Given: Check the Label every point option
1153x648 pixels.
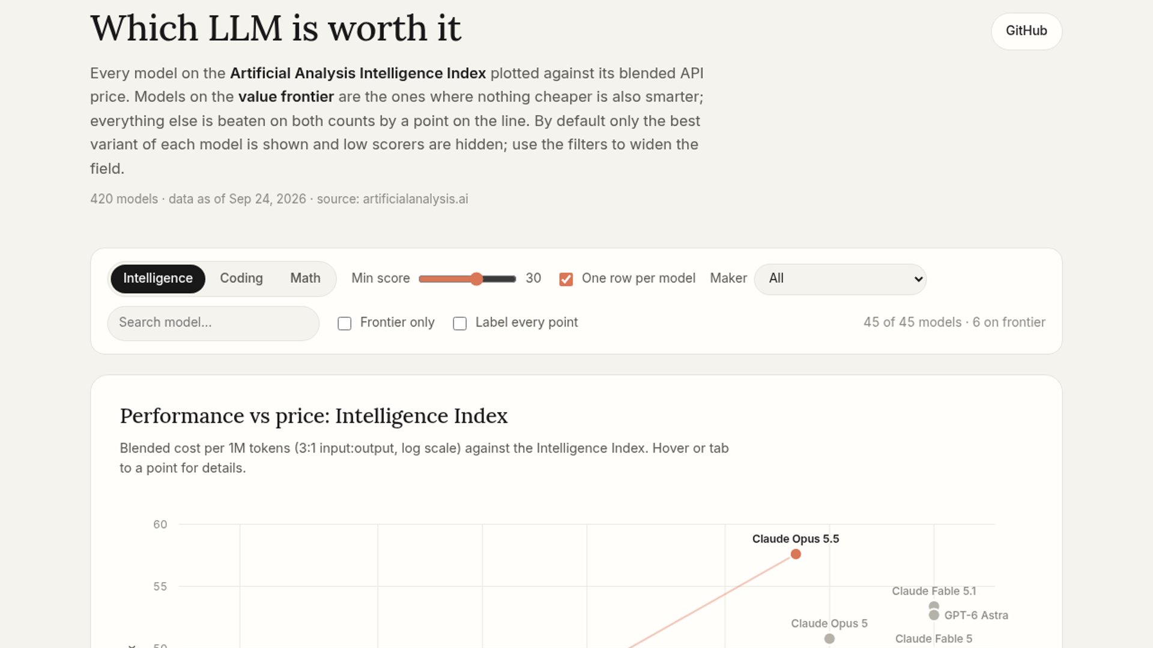Looking at the screenshot, I should [459, 323].
